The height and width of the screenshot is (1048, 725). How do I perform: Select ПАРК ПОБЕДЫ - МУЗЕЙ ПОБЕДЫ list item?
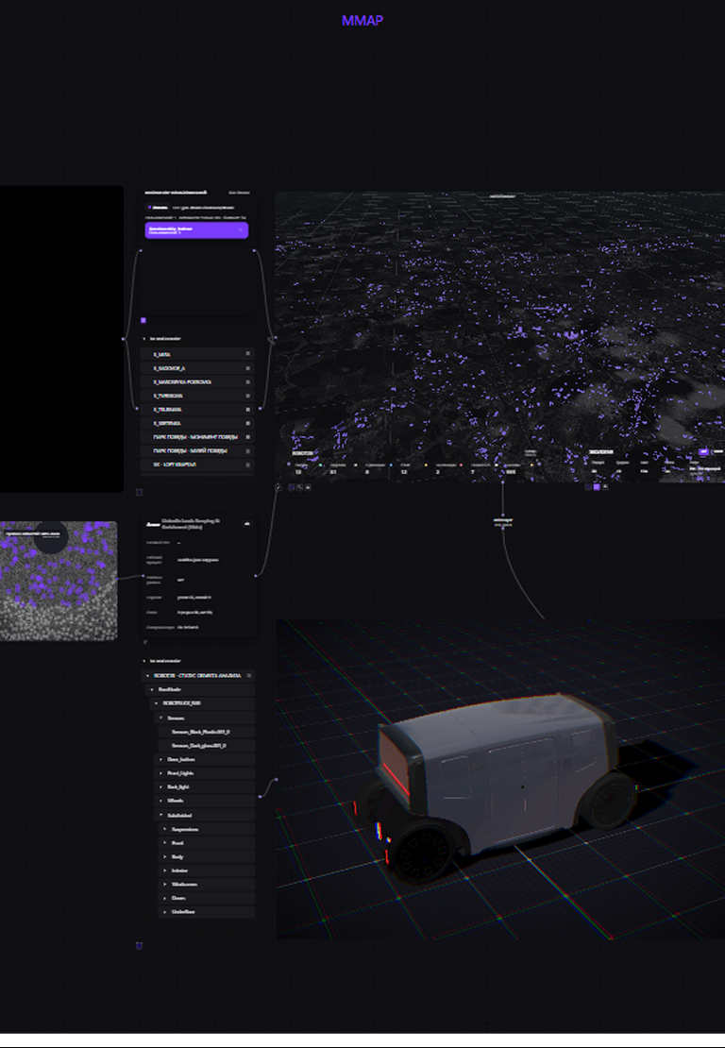coord(197,450)
